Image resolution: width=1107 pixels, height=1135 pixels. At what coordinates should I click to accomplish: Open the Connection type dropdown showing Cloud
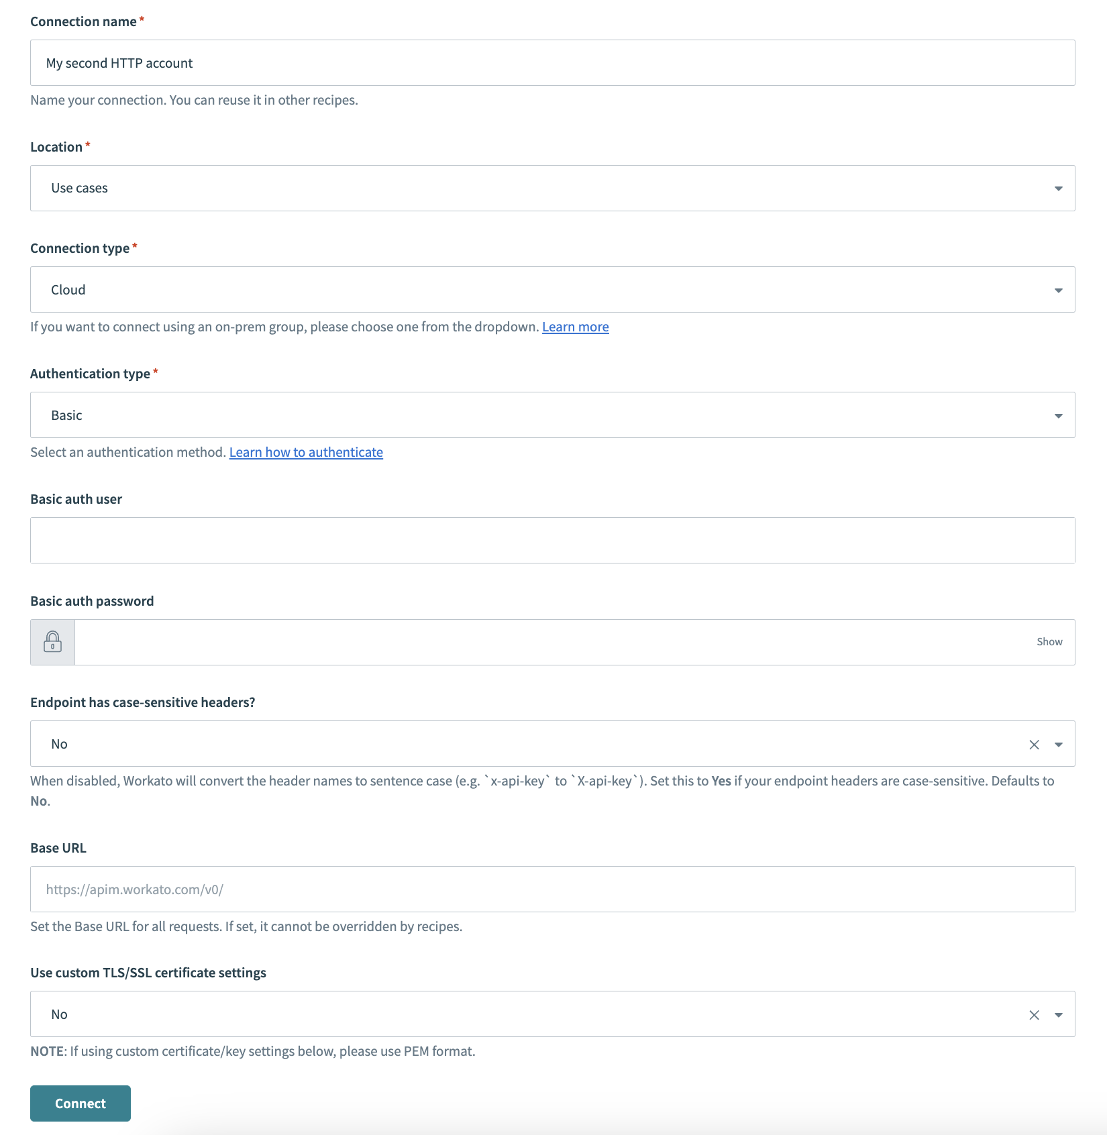470,289
